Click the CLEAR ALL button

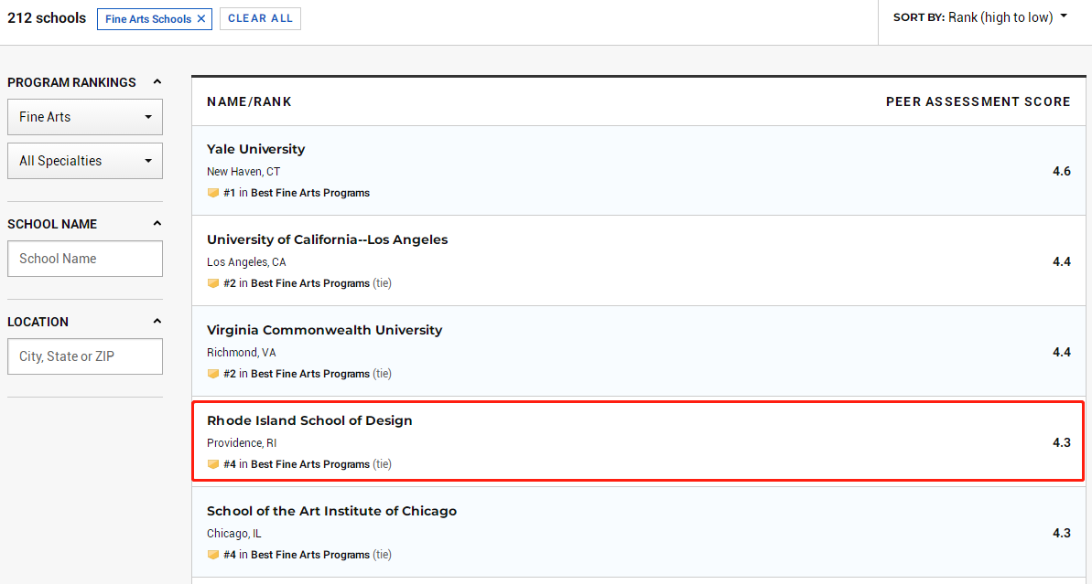261,19
